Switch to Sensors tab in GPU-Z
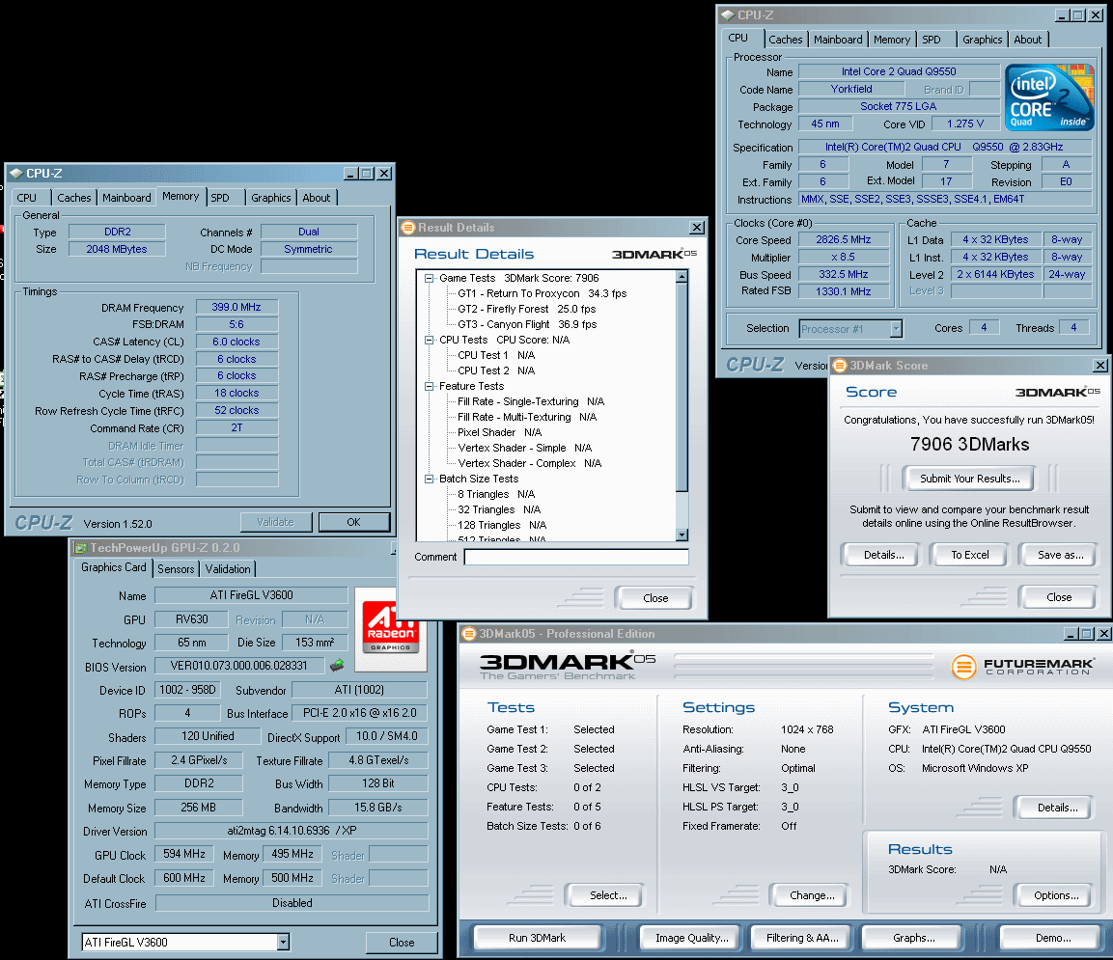The height and width of the screenshot is (960, 1113). (x=176, y=569)
